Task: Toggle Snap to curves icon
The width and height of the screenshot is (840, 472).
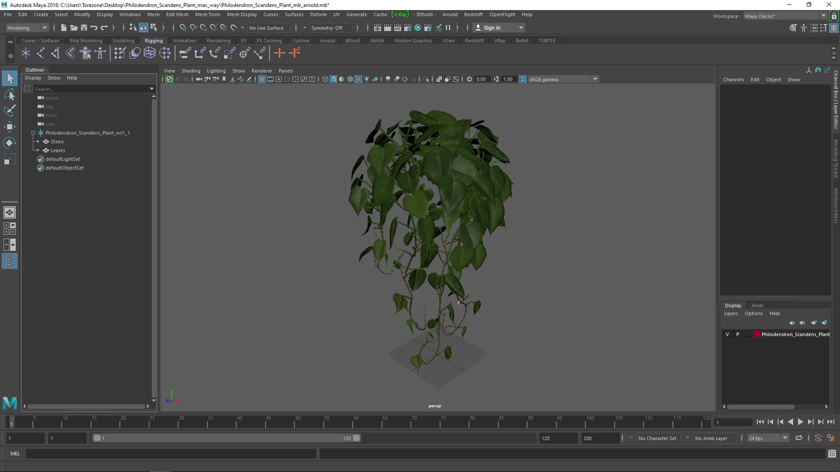Action: (193, 28)
